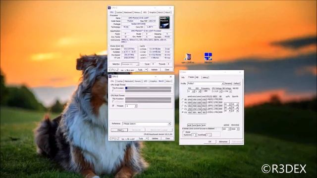
Task: Toggle Threads checkbox in Bench window
Action: tap(113, 106)
